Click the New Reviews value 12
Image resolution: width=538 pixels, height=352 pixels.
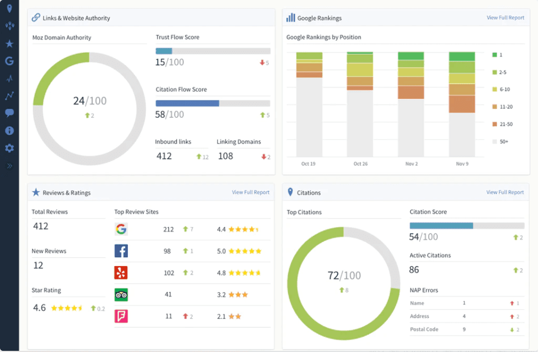(x=38, y=266)
